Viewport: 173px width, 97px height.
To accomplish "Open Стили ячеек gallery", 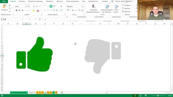I will tap(116, 9).
